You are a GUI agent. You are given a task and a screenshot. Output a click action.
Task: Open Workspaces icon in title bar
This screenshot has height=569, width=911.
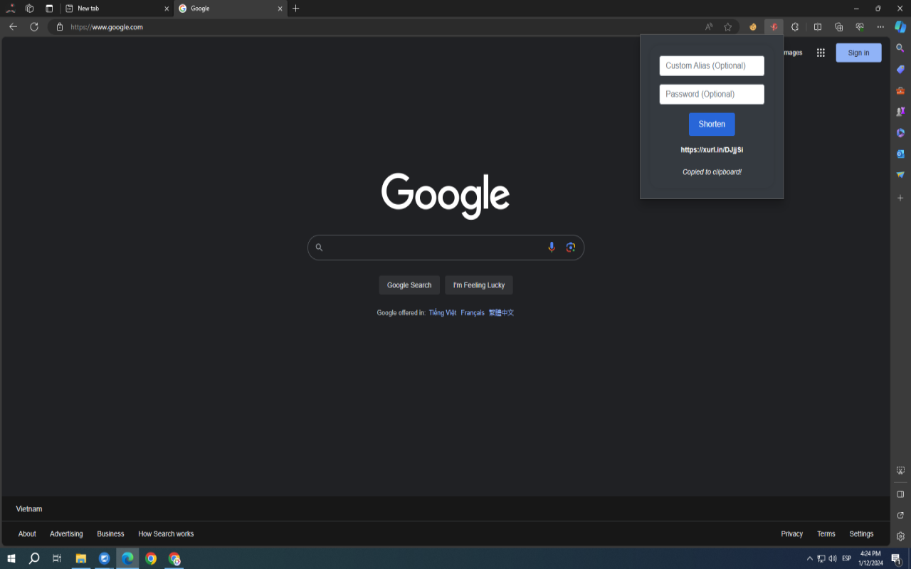pos(29,9)
